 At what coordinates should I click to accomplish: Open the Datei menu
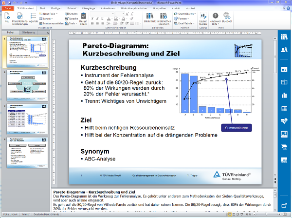pos(8,9)
